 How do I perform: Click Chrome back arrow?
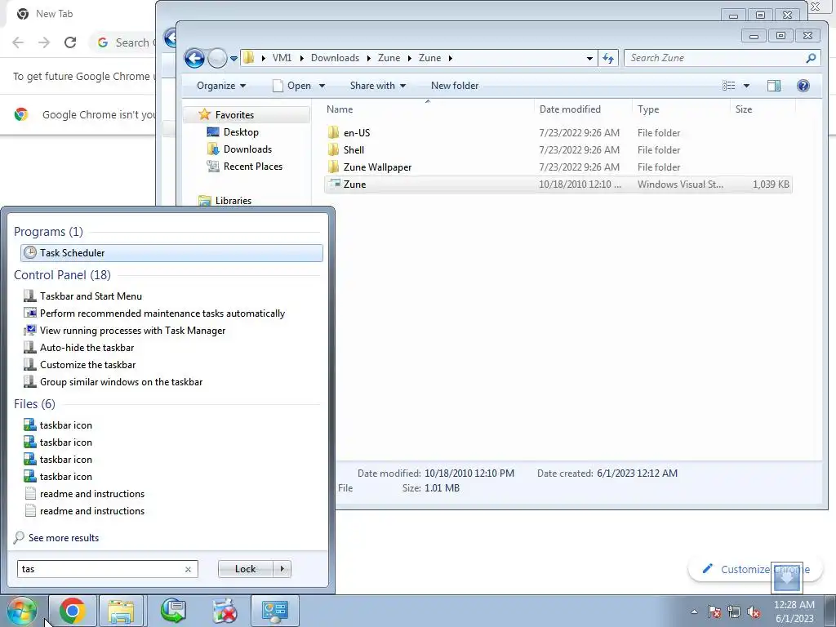tap(18, 42)
